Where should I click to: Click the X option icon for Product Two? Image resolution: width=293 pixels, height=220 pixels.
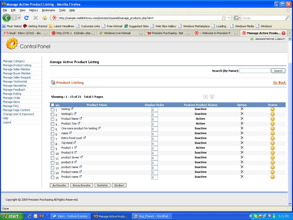[x=242, y=123]
